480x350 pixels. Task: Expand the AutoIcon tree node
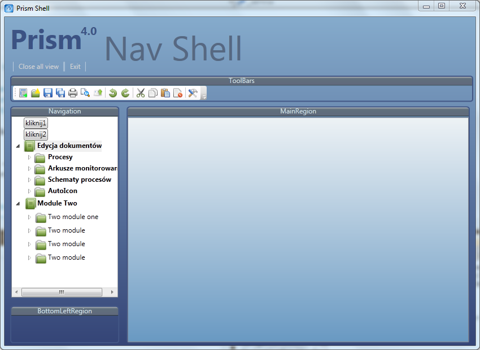click(x=29, y=191)
